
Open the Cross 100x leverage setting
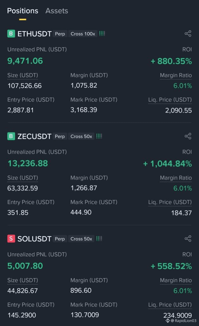(83, 34)
